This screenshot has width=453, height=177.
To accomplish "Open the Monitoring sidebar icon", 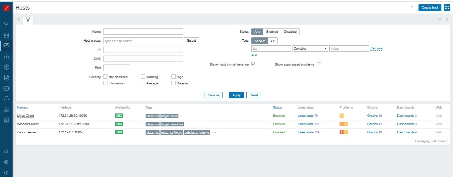I will tap(6, 46).
